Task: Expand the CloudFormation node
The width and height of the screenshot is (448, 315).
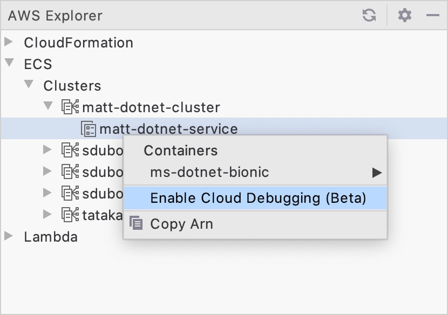Action: [x=9, y=42]
